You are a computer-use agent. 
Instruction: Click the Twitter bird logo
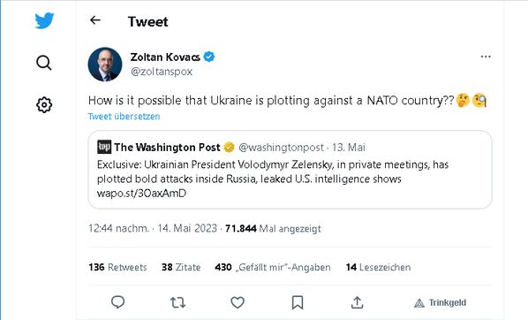coord(44,20)
